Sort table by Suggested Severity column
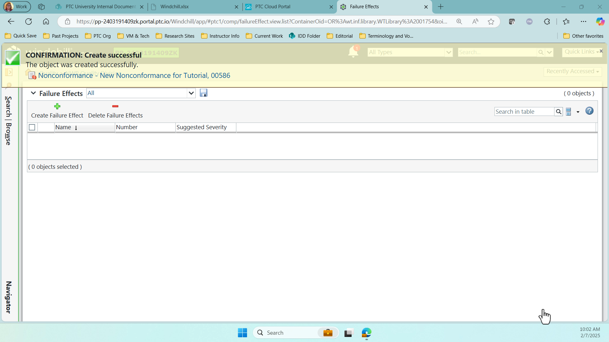This screenshot has height=342, width=609. [x=202, y=127]
